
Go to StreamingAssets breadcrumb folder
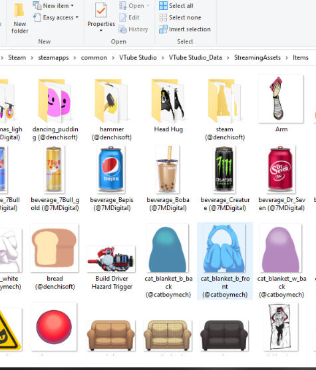coord(257,57)
